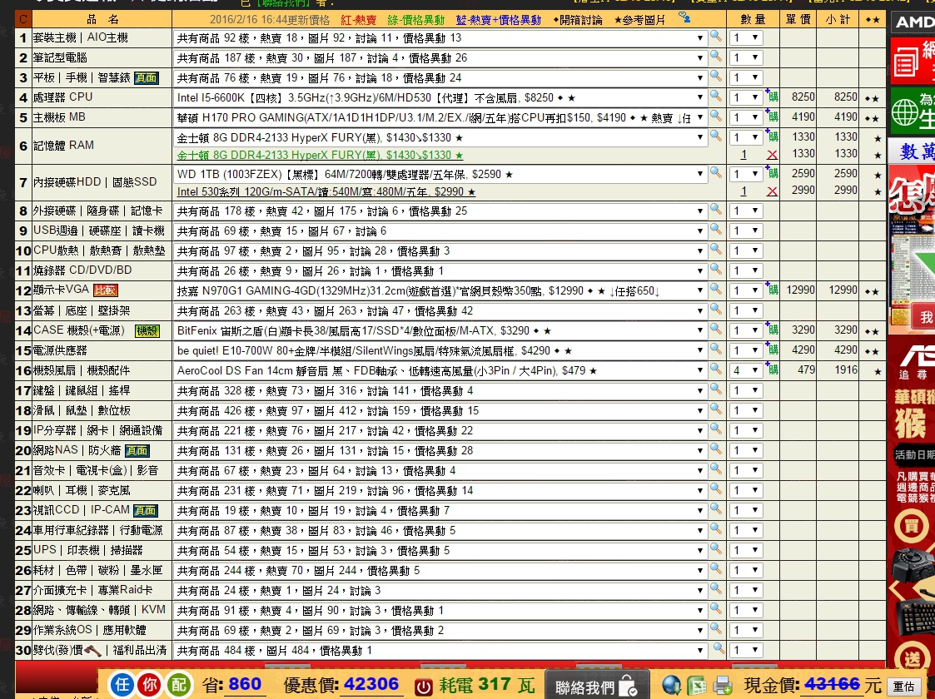This screenshot has height=699, width=935.
Task: Click the Excel export icon in bottom bar
Action: (697, 686)
